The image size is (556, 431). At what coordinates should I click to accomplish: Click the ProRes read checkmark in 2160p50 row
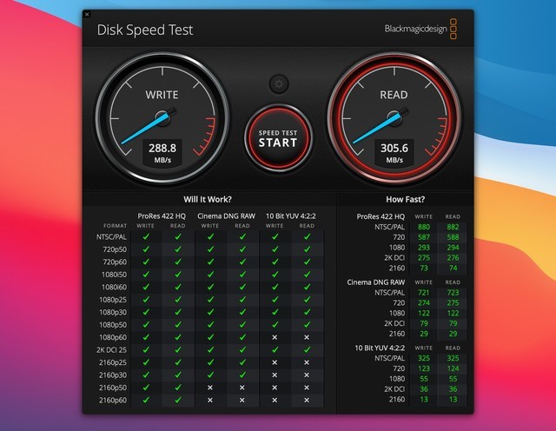pos(178,388)
